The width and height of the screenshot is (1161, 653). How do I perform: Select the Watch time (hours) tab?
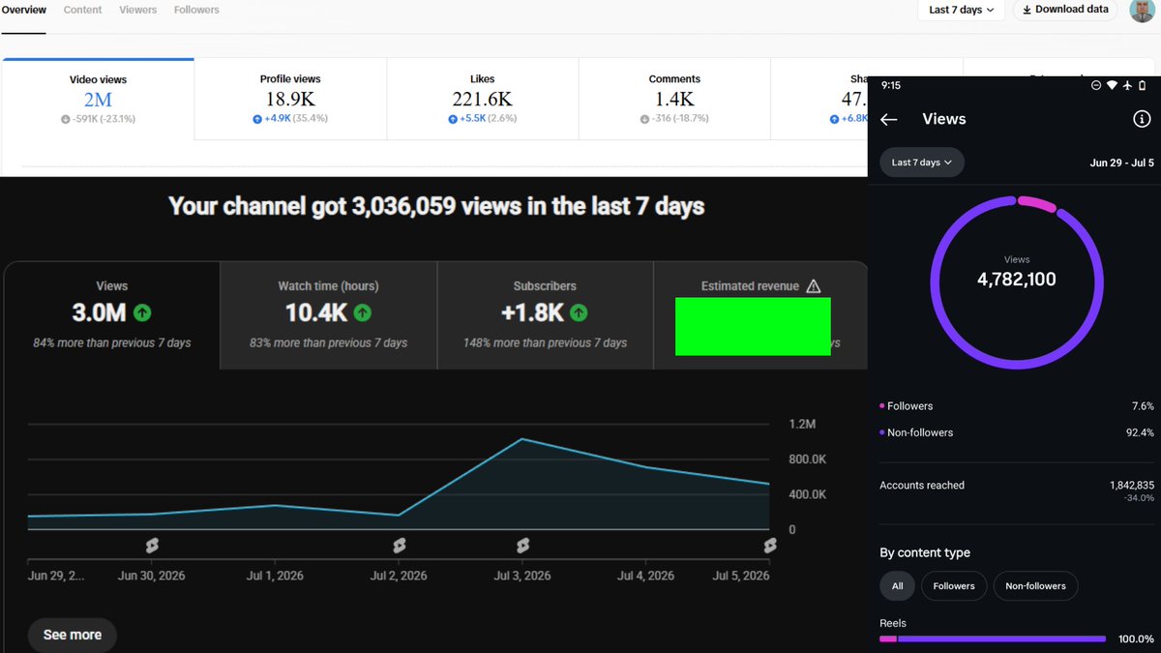(x=328, y=315)
